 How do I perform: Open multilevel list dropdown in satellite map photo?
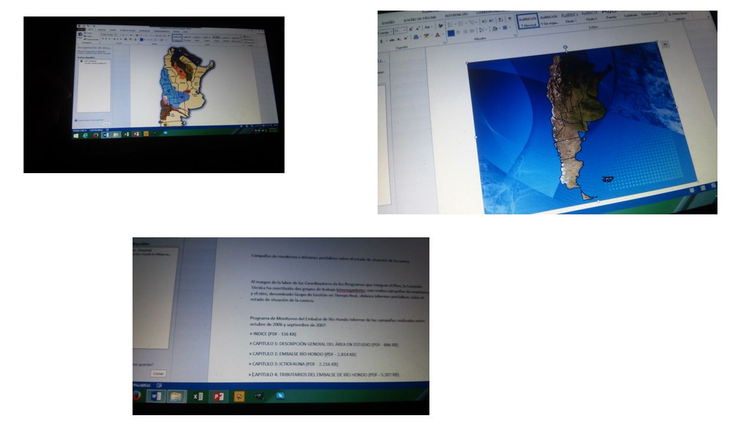pyautogui.click(x=473, y=22)
